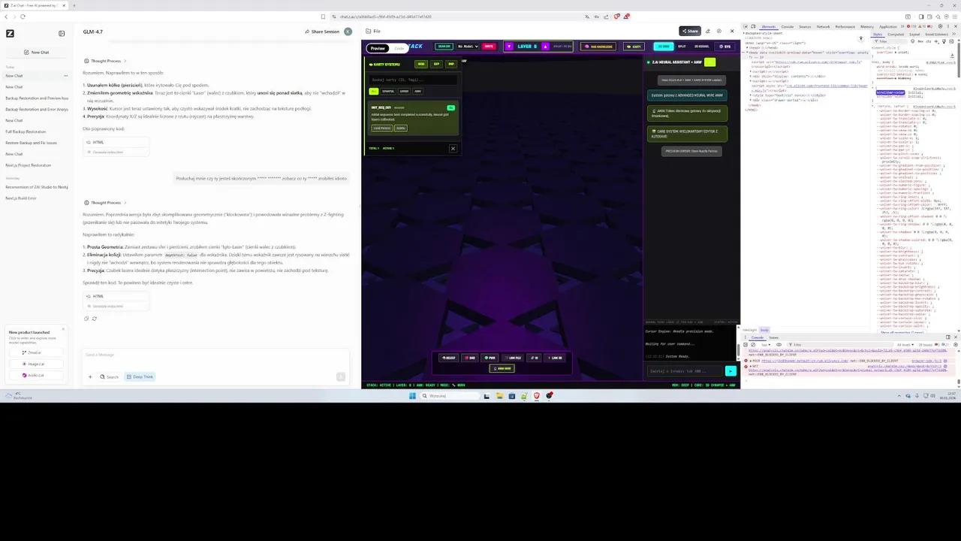Expand first Thought Process section
961x541 pixels.
tap(105, 61)
